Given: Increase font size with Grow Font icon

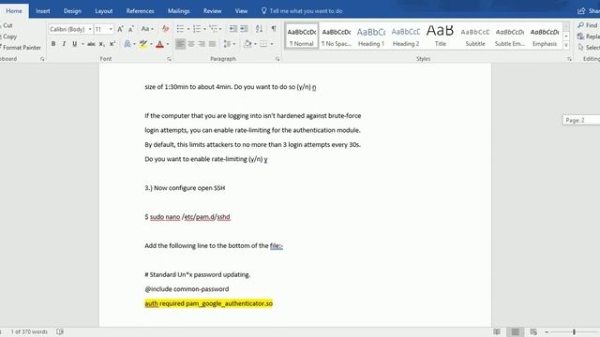Looking at the screenshot, I should coord(120,29).
